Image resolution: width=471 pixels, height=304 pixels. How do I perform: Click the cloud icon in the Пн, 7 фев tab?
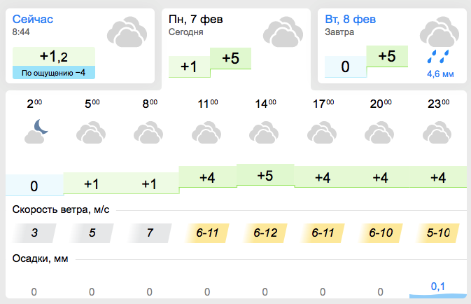click(283, 32)
